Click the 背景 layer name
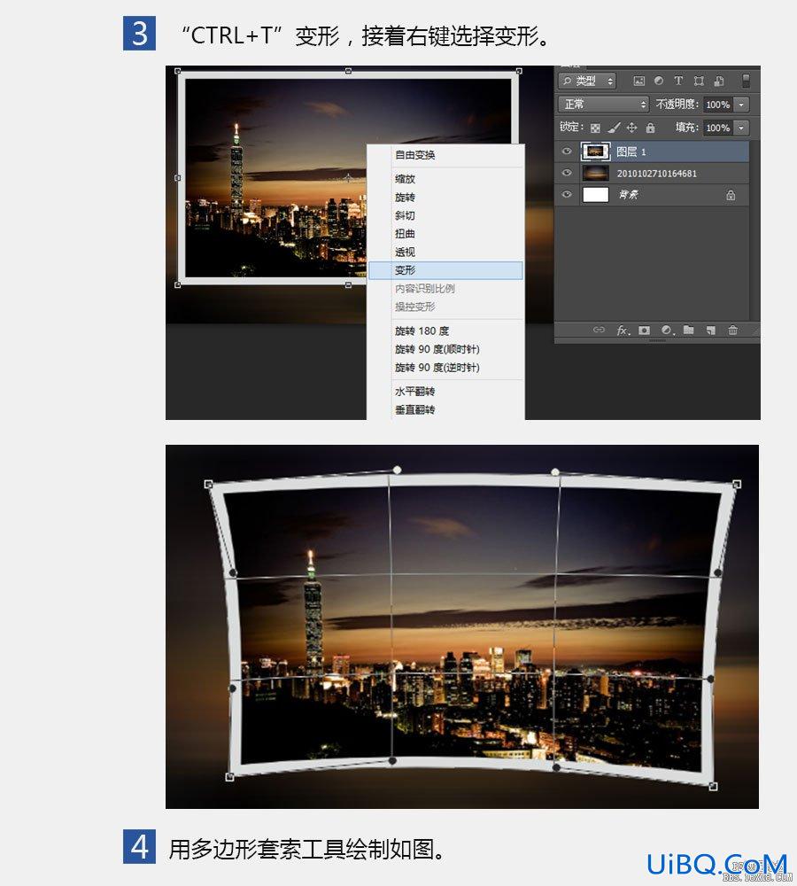 tap(628, 195)
